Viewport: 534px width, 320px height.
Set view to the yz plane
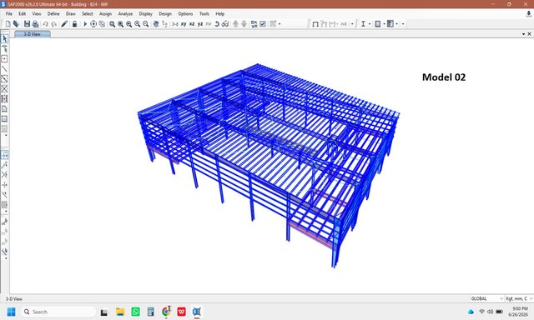[x=200, y=24]
